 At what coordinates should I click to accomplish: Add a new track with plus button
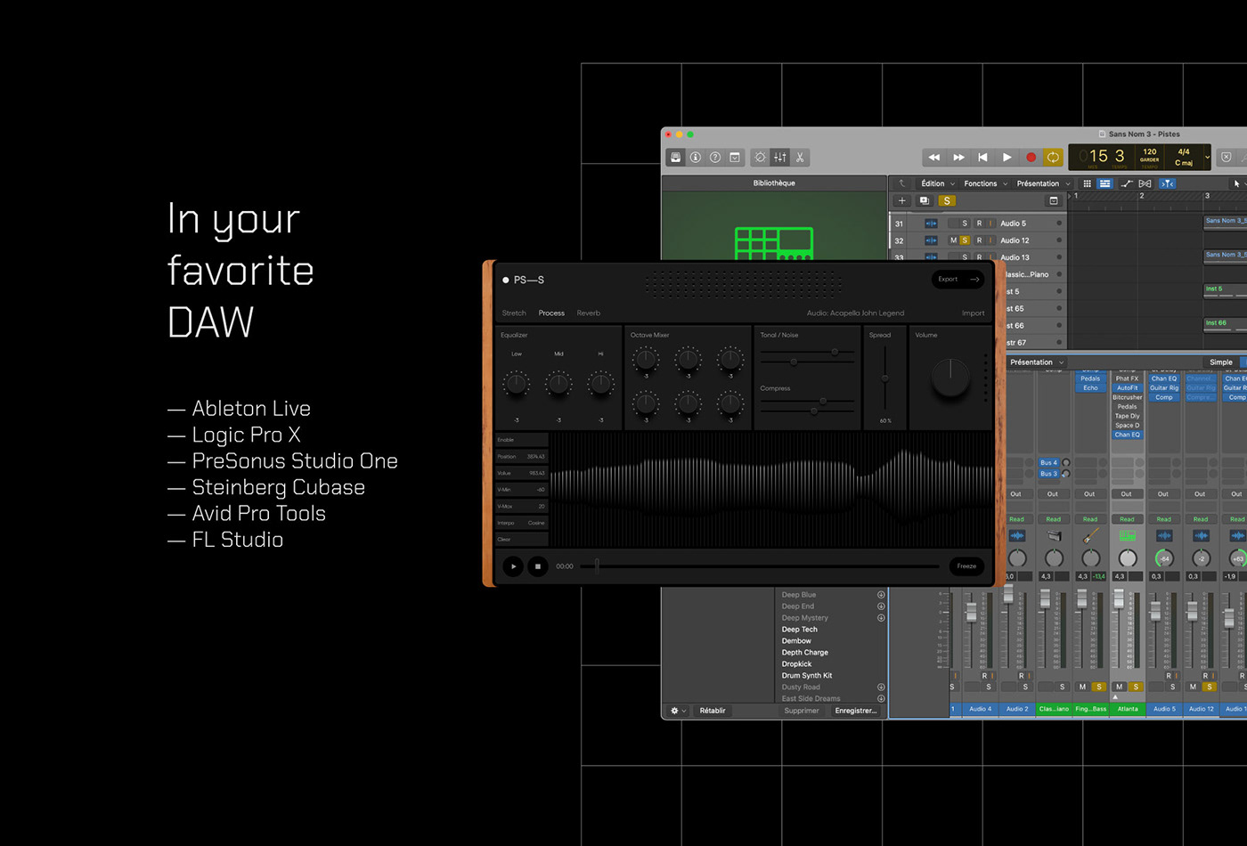click(901, 201)
